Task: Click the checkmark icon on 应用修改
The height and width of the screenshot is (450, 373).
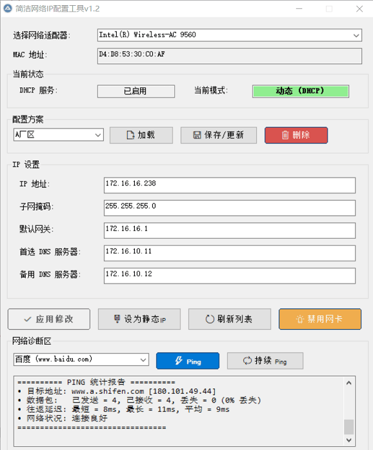Action: pos(28,319)
